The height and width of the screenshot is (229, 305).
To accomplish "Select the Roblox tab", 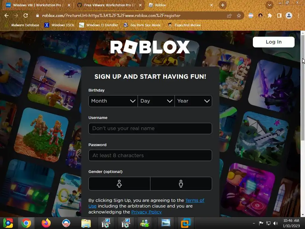I will click(x=180, y=5).
